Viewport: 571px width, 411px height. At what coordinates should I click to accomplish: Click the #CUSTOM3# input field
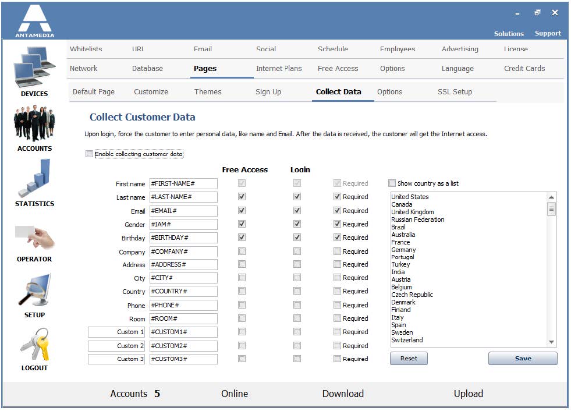point(183,359)
